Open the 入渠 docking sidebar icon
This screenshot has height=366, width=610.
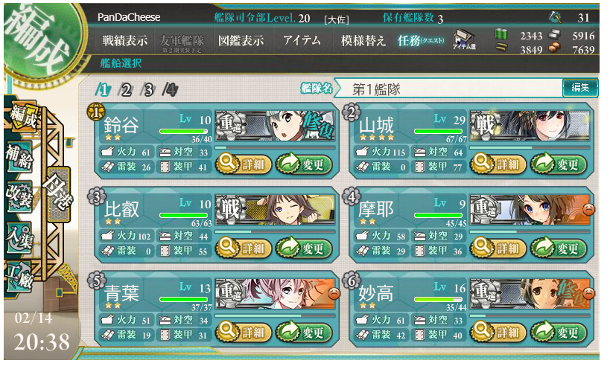(x=19, y=237)
